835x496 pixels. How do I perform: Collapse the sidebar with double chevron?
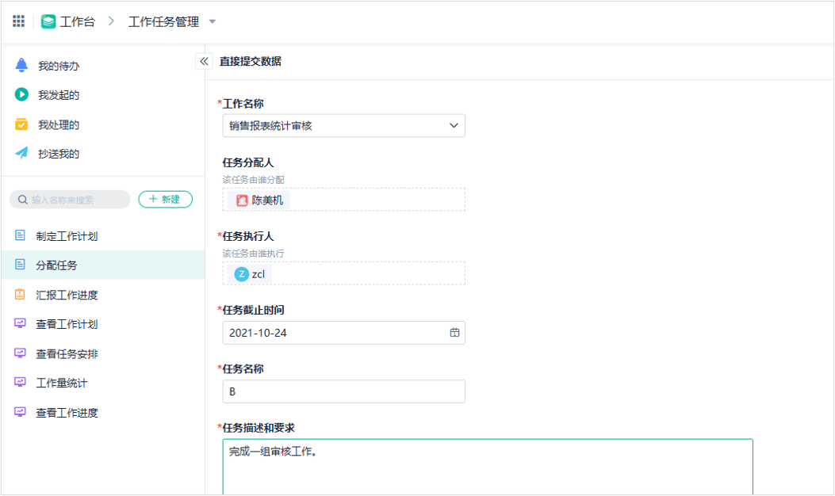(204, 61)
